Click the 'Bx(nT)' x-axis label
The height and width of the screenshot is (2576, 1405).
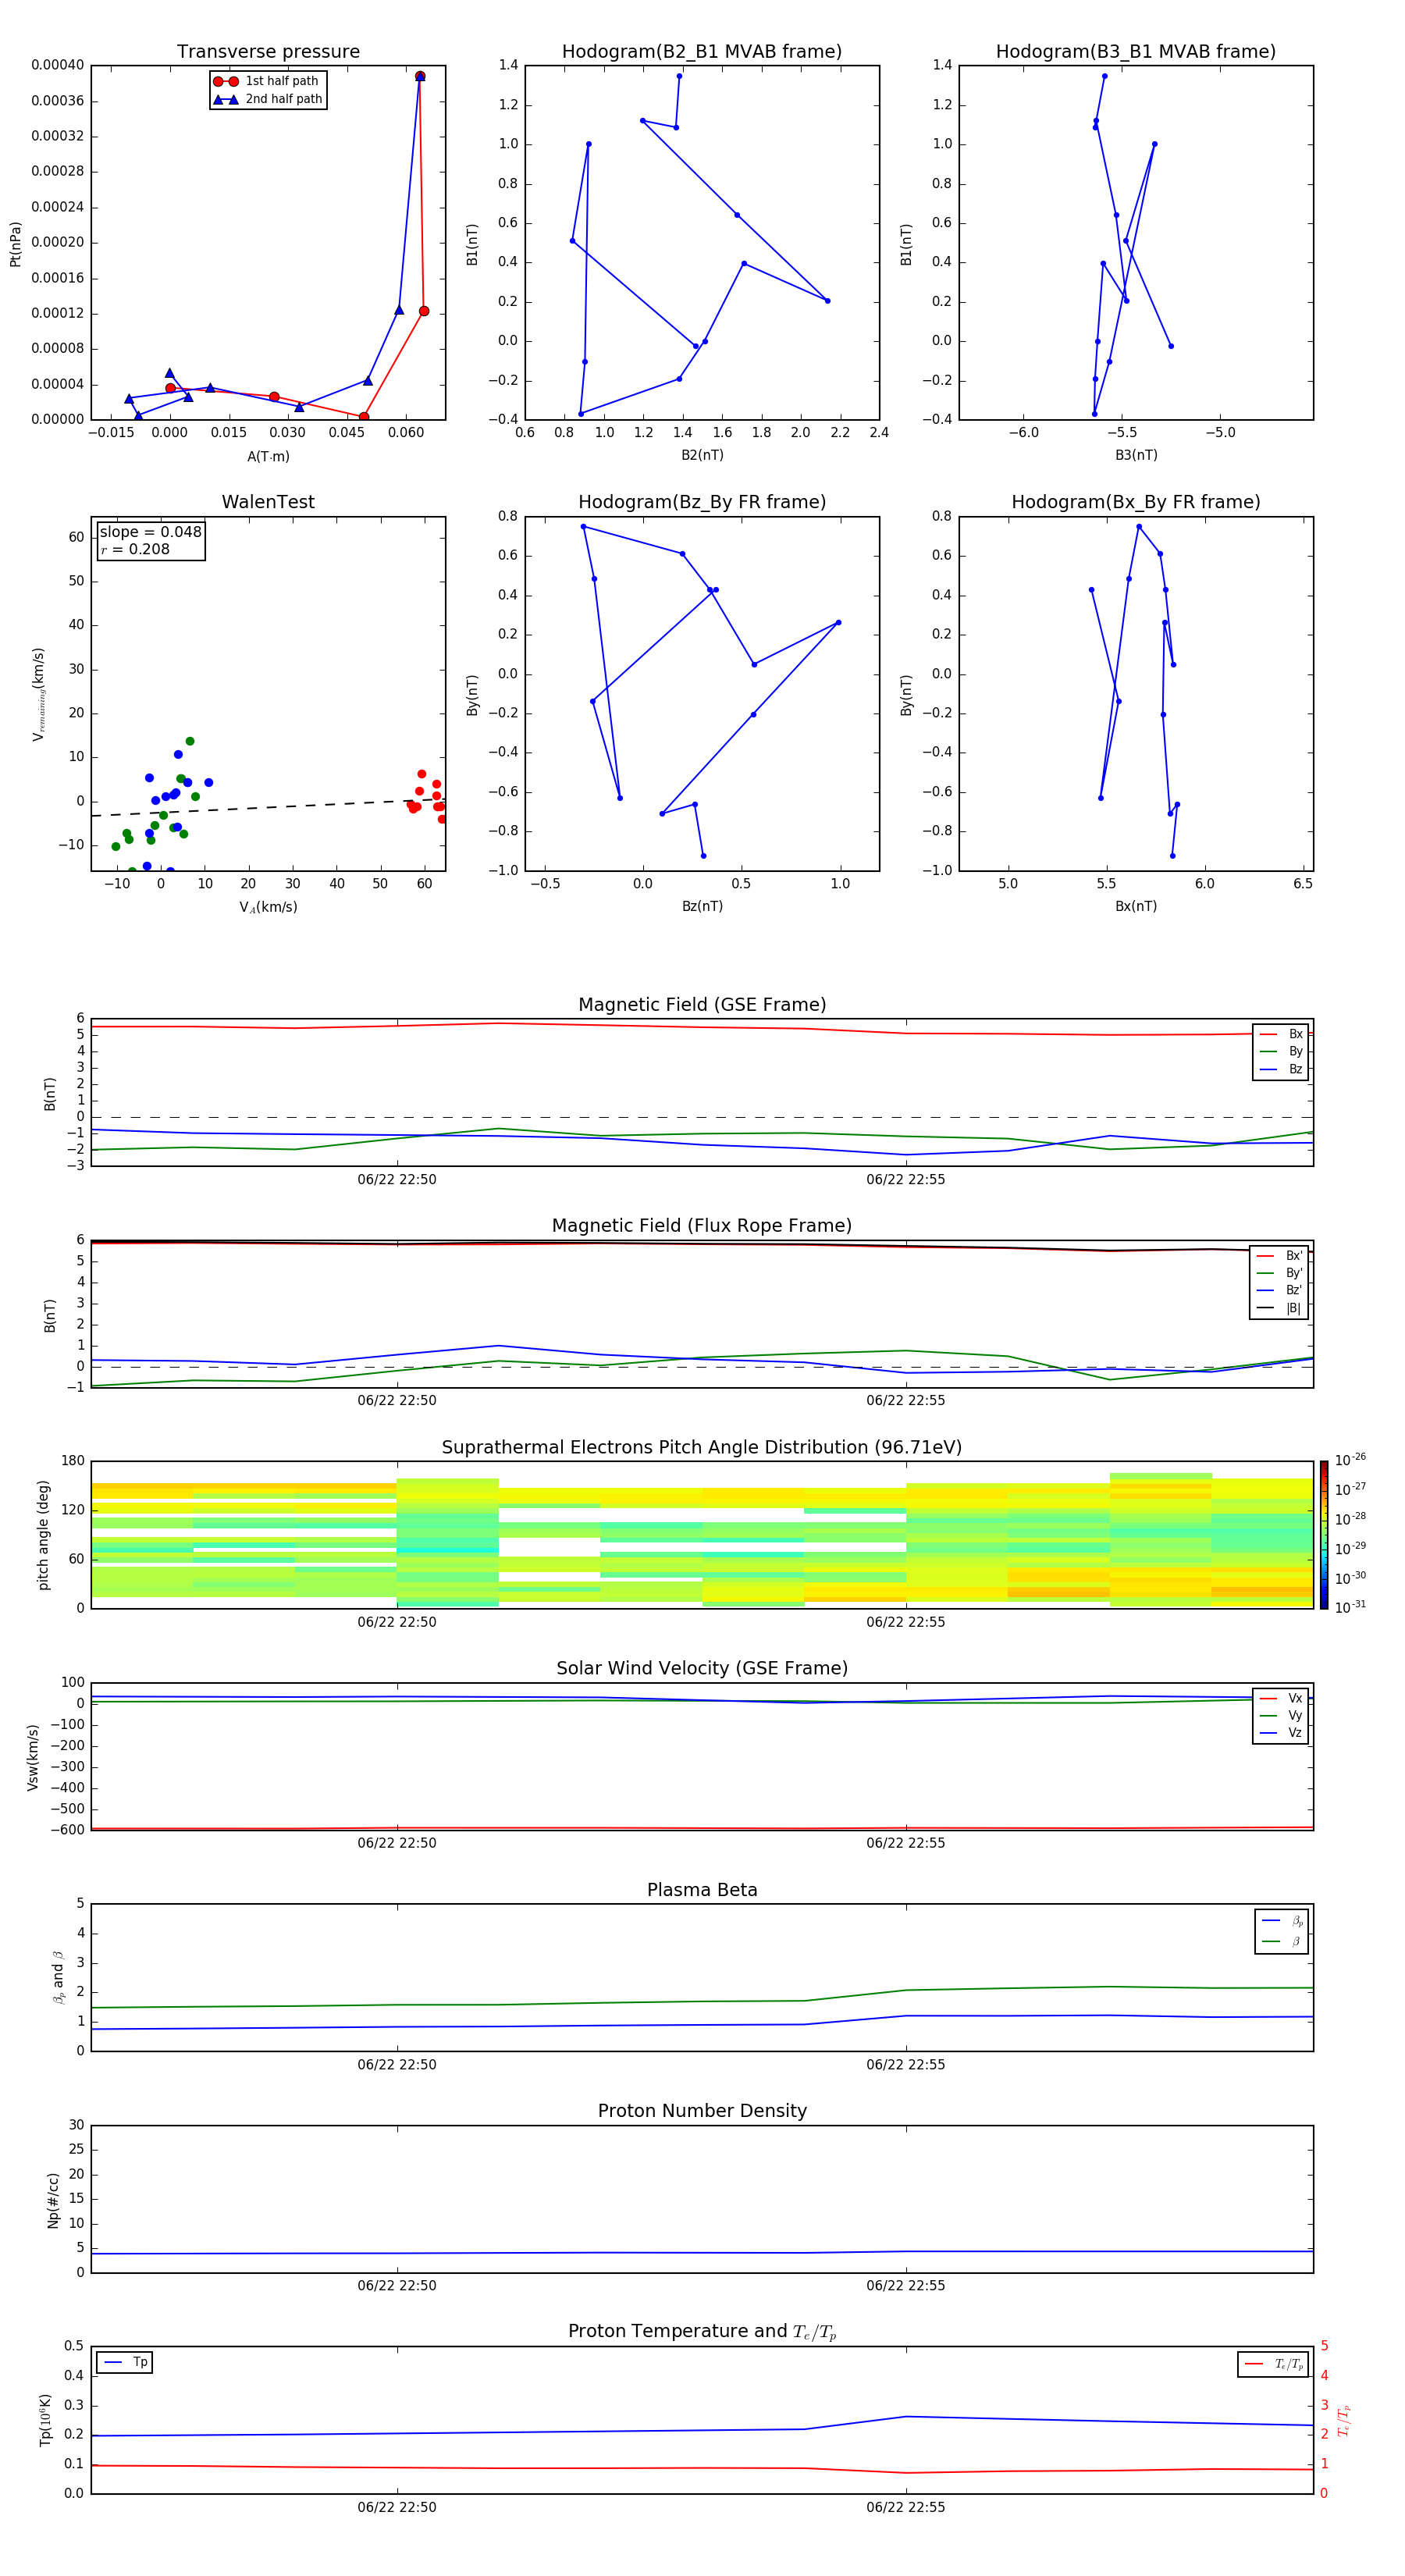[x=1136, y=907]
